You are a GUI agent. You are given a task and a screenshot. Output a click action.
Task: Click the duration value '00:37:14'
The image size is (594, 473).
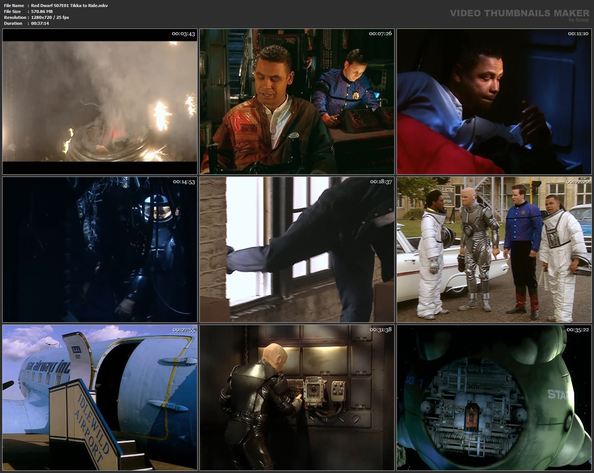point(40,23)
